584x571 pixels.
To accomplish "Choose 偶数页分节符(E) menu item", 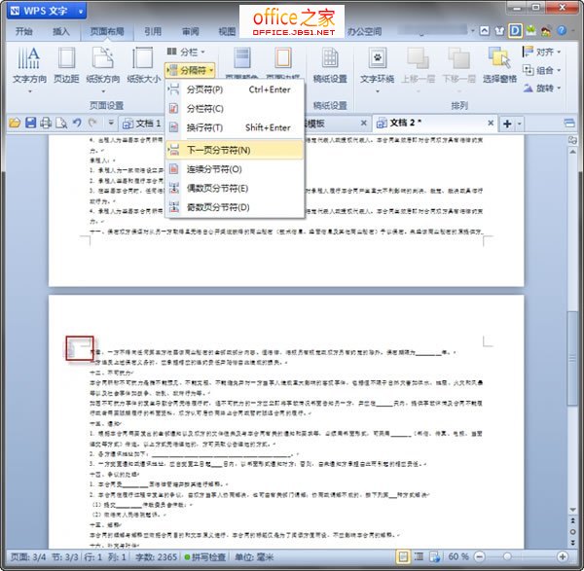I will click(235, 189).
